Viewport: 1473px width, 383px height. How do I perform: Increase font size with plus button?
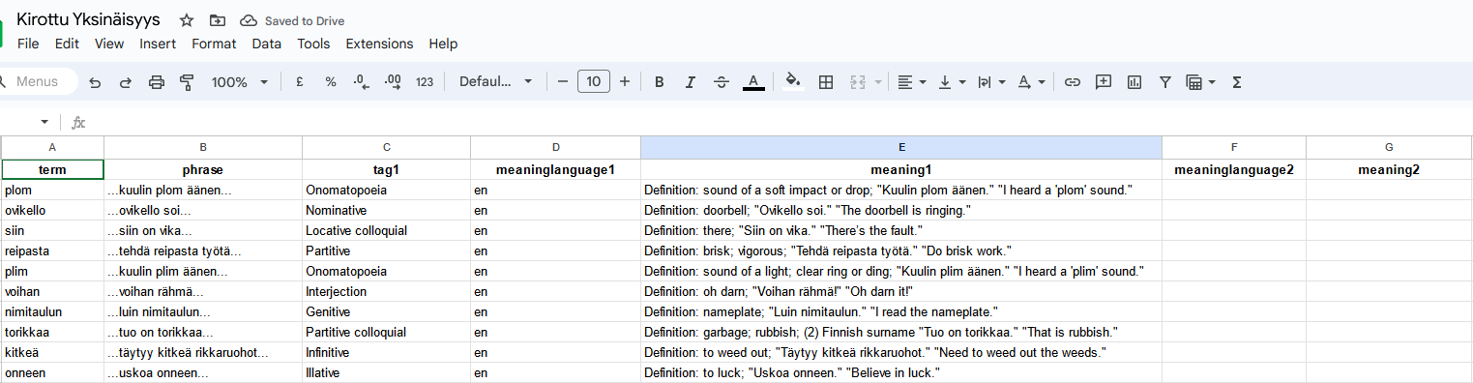coord(625,82)
